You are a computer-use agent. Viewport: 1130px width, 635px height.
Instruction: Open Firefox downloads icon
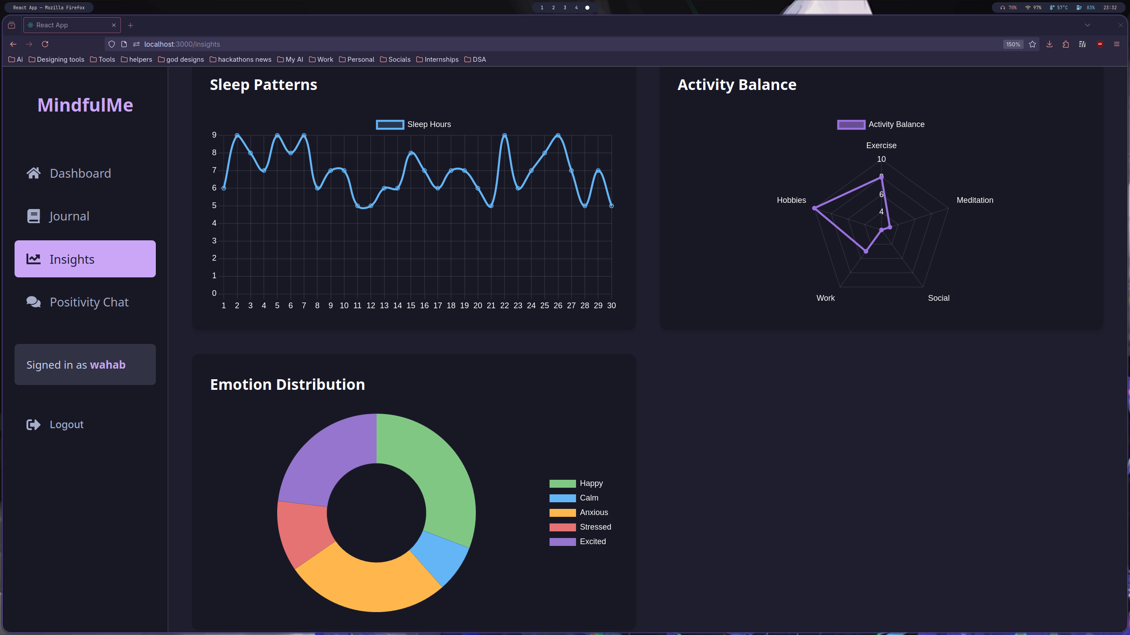coord(1050,44)
